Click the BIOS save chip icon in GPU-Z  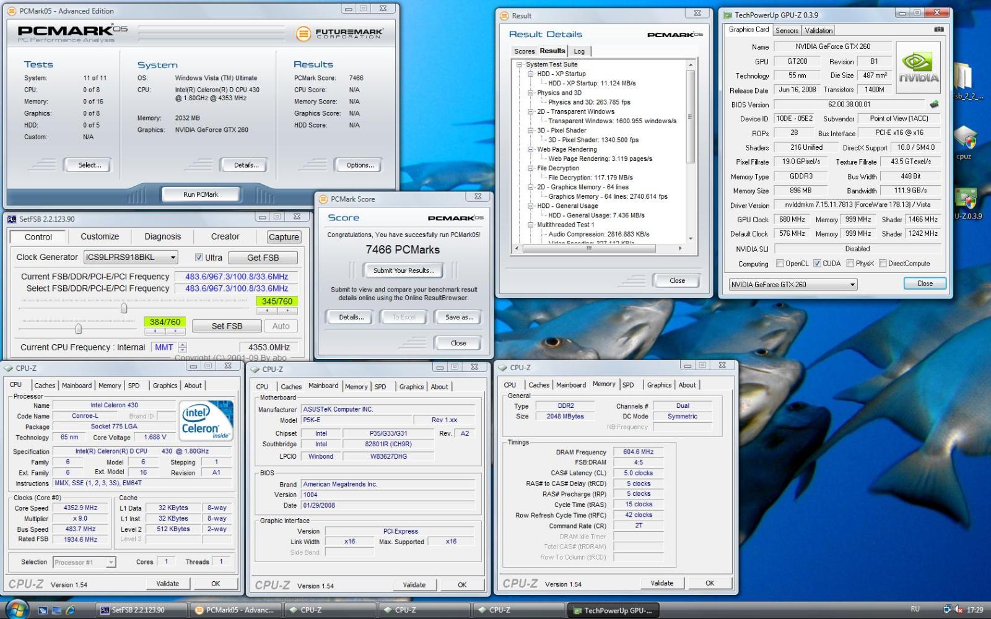(934, 104)
